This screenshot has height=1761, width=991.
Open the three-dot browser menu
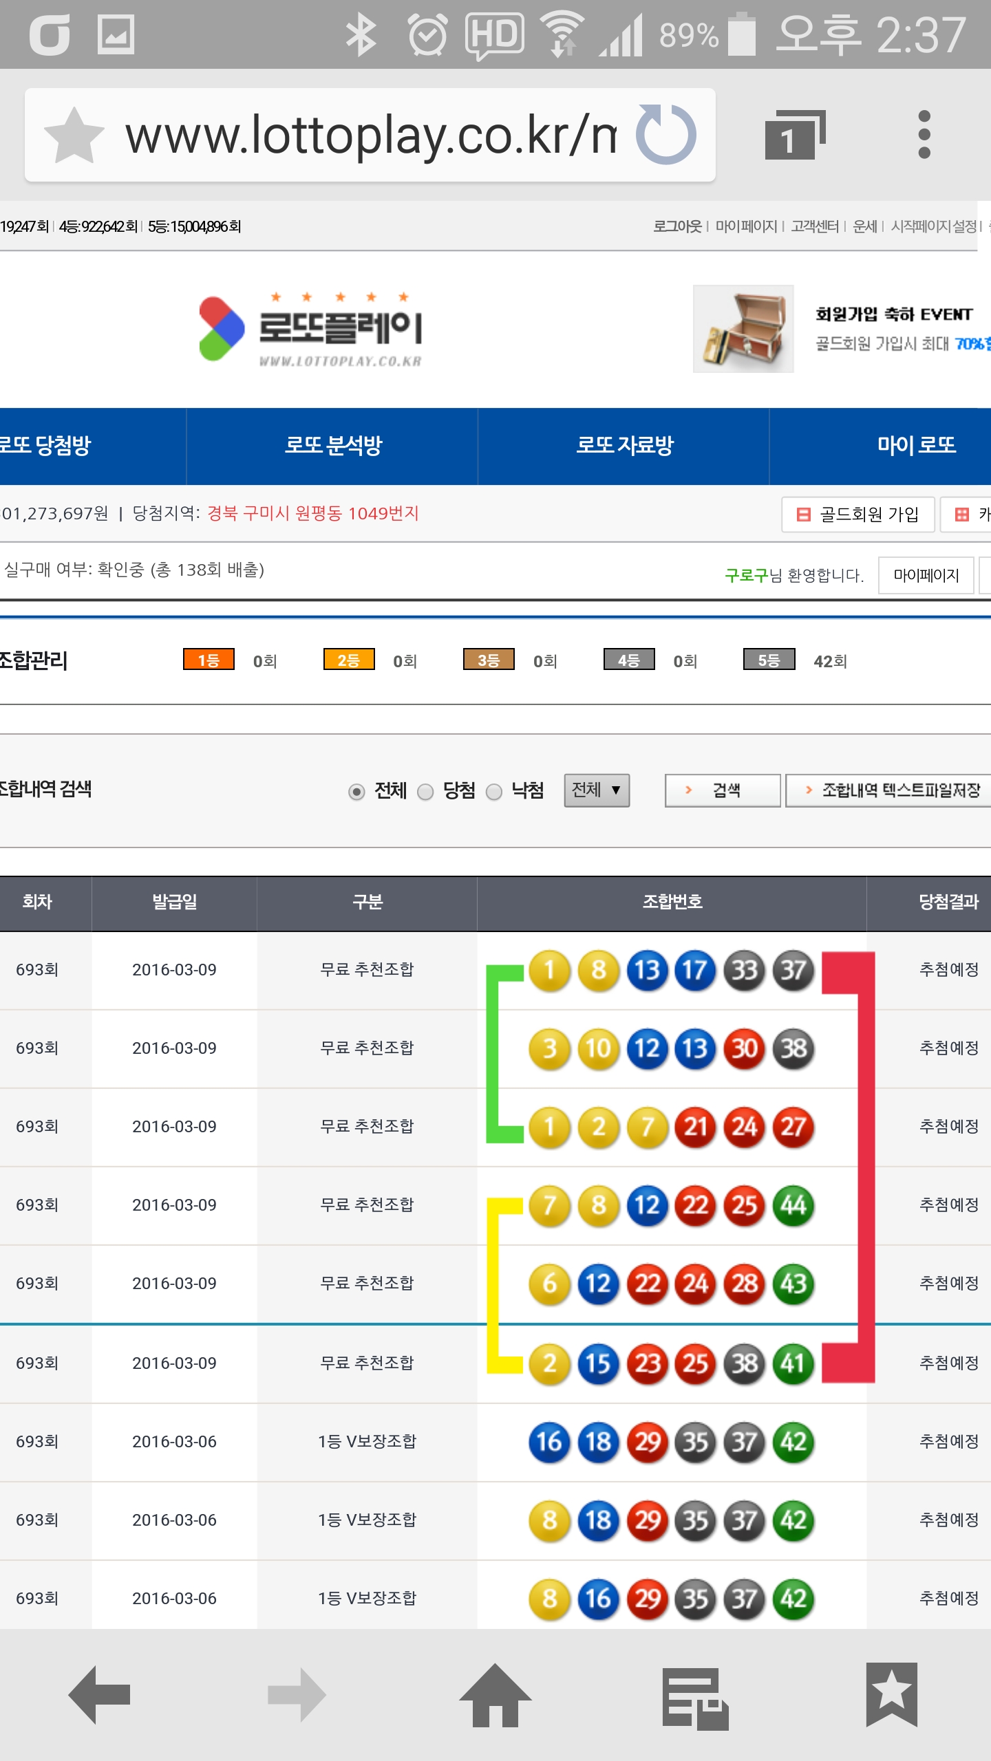[x=924, y=135]
